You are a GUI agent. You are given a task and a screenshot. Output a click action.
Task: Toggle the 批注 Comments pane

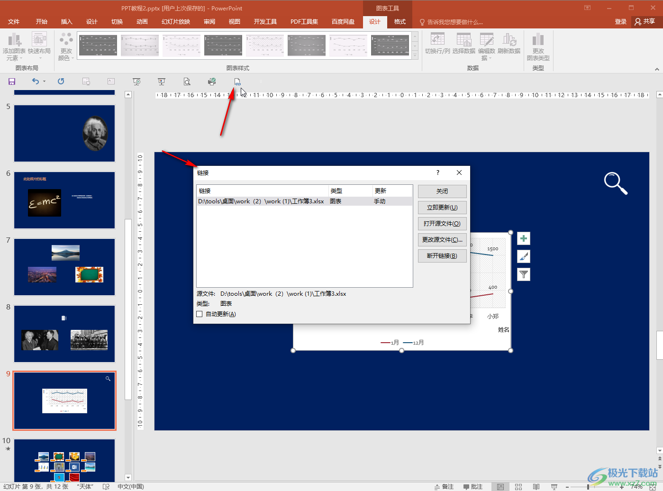click(x=473, y=487)
